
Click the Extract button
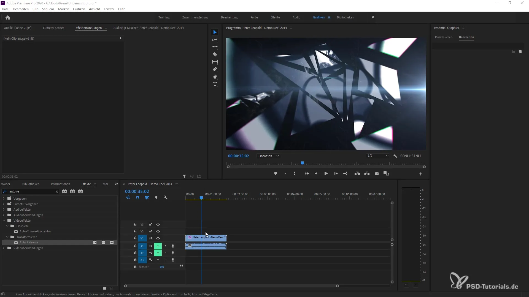[x=367, y=174]
